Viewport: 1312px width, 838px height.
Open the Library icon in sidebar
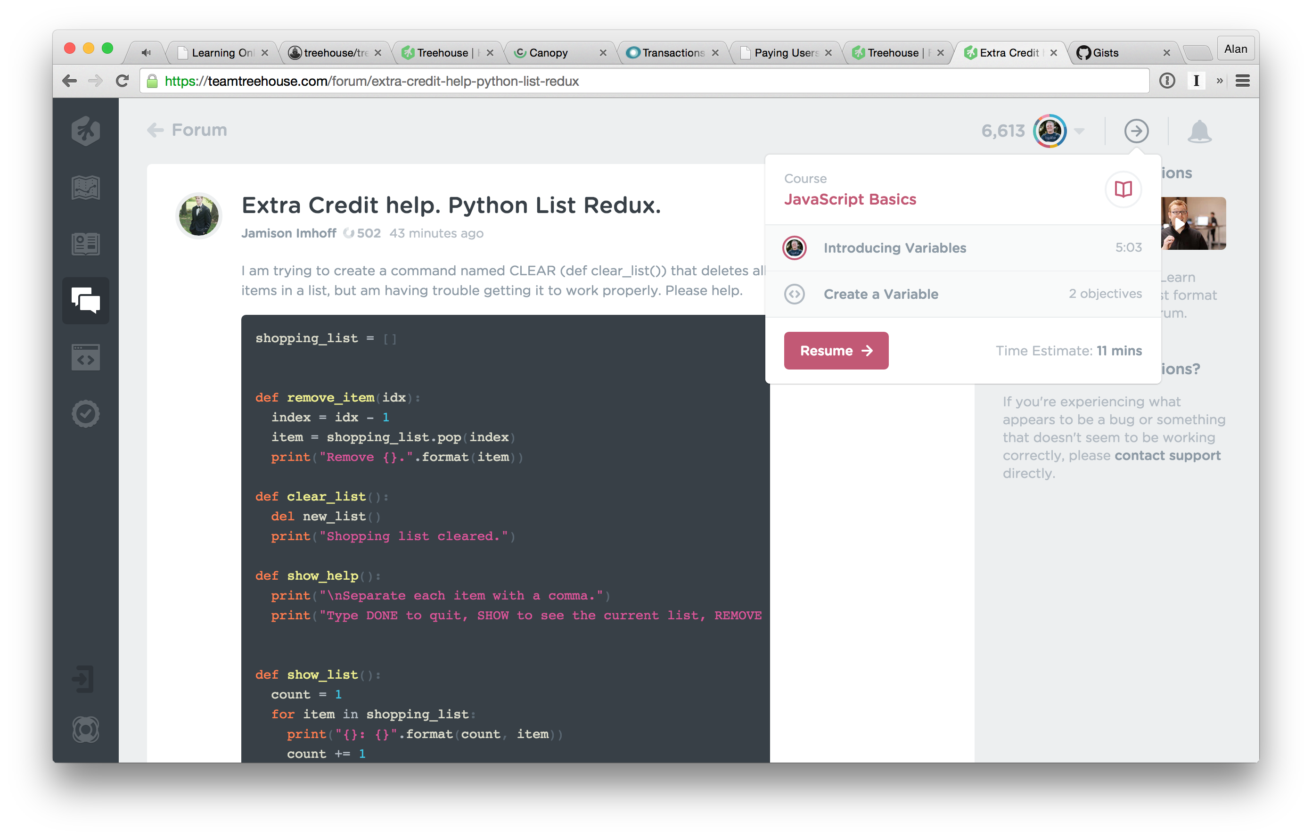coord(86,244)
